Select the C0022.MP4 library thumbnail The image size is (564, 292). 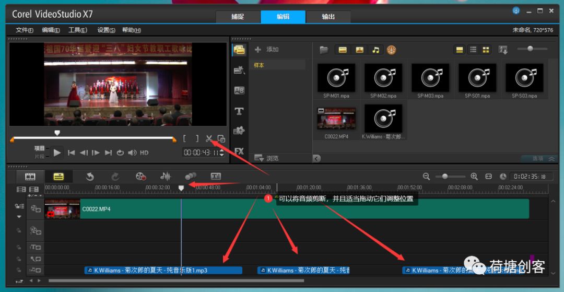336,122
